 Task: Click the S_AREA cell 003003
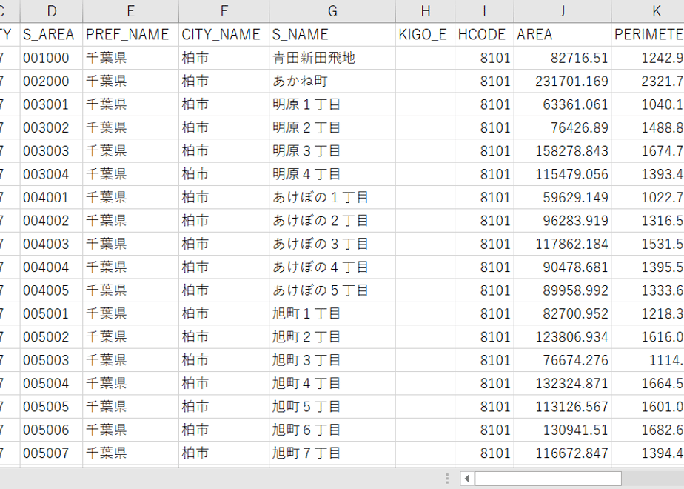point(52,150)
